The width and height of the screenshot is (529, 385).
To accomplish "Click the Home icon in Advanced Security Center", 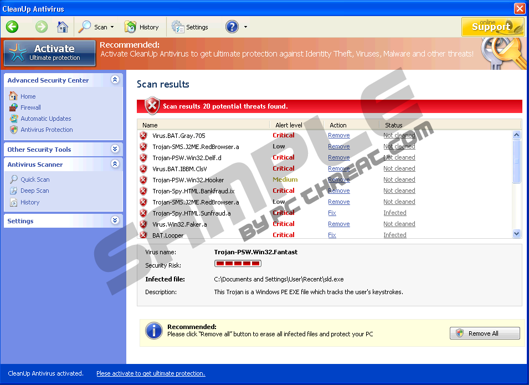I will point(13,96).
